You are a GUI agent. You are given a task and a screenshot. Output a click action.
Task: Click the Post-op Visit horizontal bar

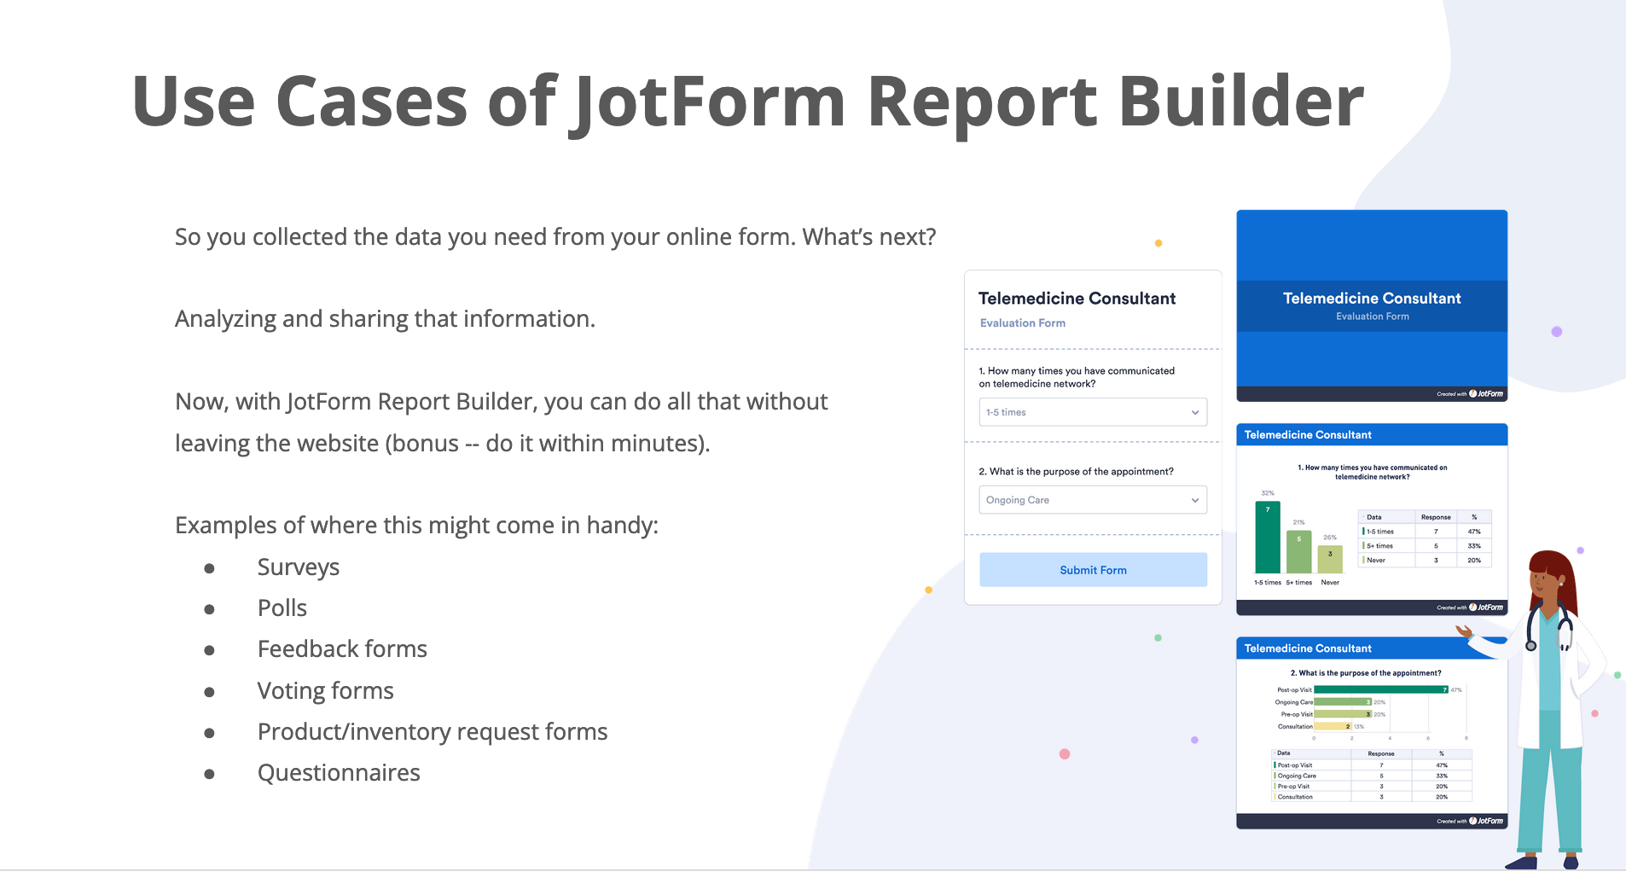[x=1381, y=689]
